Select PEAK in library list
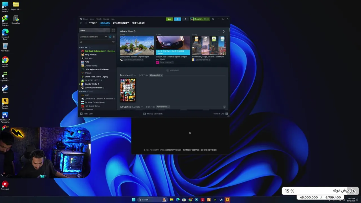Image resolution: width=361 pixels, height=203 pixels. point(85,62)
